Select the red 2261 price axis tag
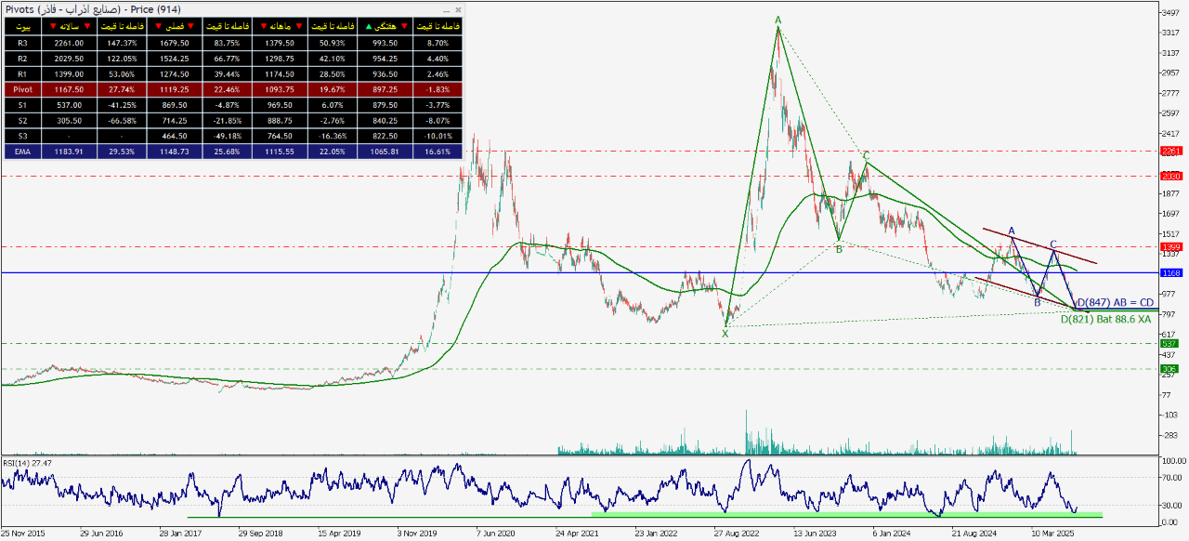This screenshot has height=541, width=1189. (1169, 151)
